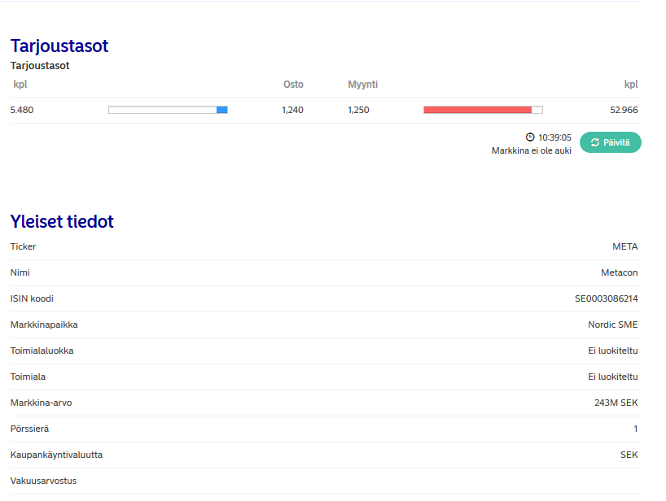Click the buy quantity 5.480
The width and height of the screenshot is (666, 501).
pos(22,110)
